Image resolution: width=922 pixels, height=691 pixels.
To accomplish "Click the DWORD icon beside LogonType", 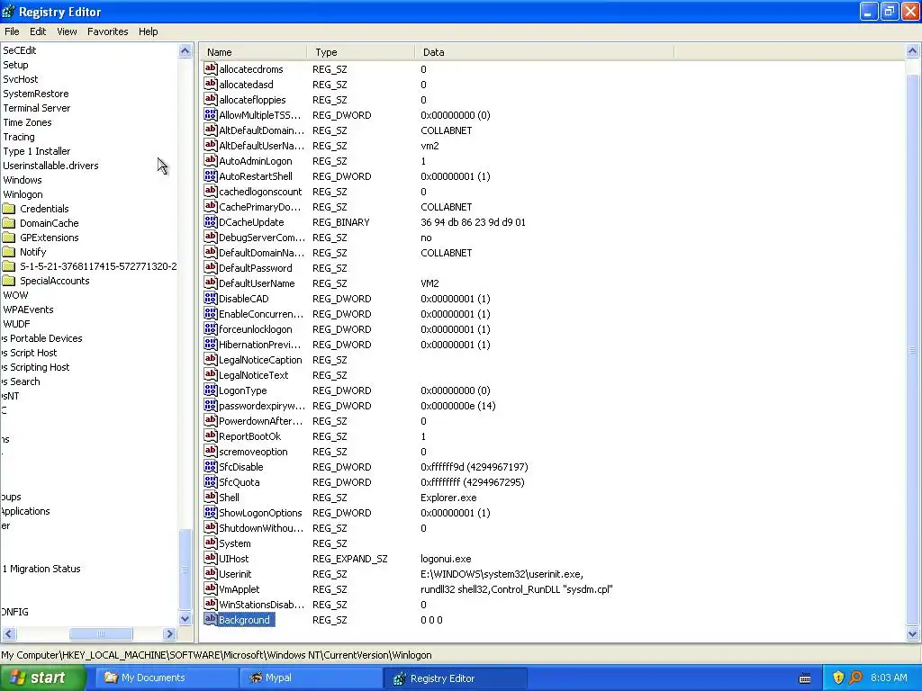I will click(211, 390).
